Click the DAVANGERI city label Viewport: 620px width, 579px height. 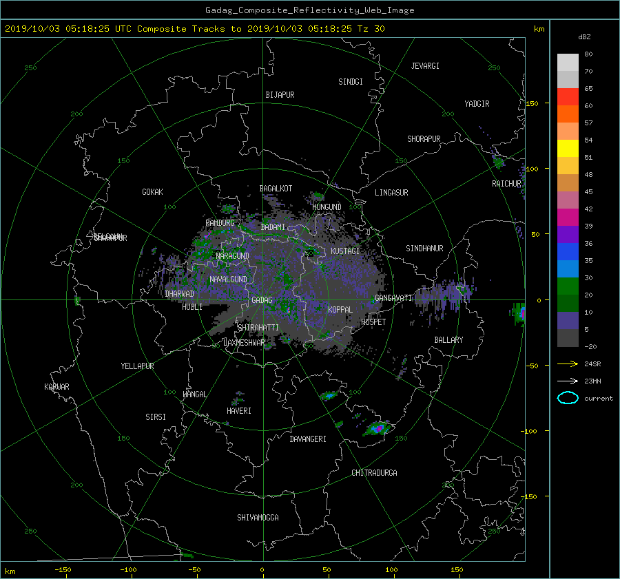point(308,439)
